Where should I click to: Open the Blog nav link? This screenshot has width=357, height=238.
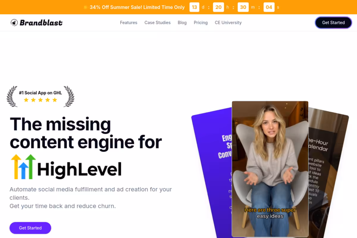(x=182, y=23)
